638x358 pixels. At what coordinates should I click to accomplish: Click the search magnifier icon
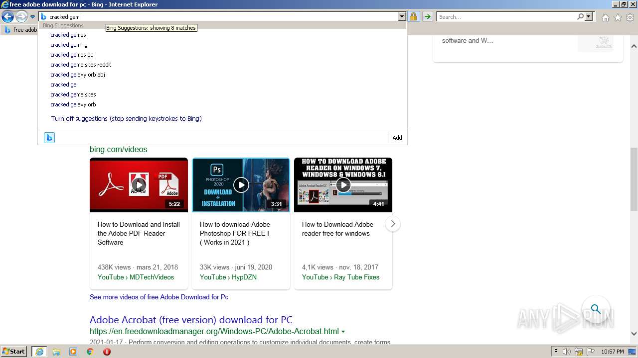580,17
